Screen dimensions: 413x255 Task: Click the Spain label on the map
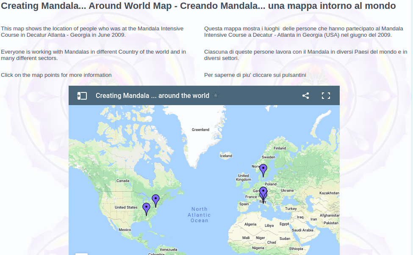click(x=244, y=204)
